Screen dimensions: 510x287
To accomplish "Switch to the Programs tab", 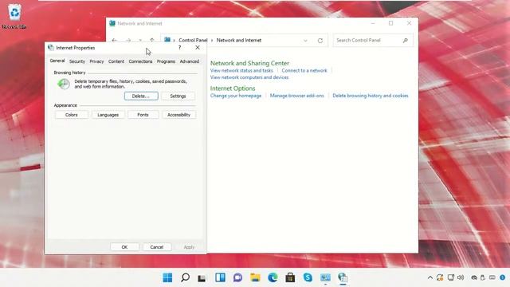I will click(166, 61).
